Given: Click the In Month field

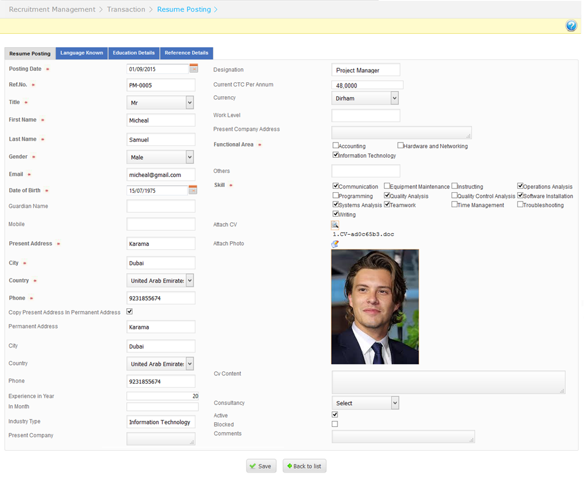Looking at the screenshot, I should [x=162, y=406].
